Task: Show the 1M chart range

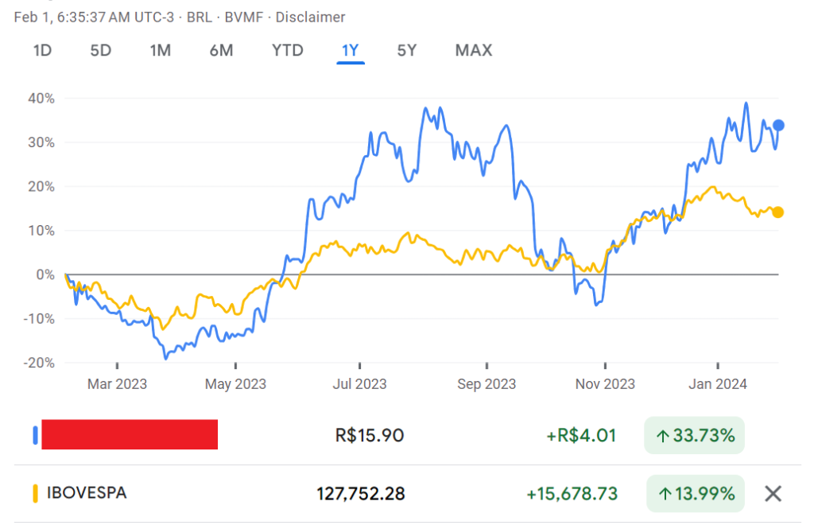Action: click(161, 51)
